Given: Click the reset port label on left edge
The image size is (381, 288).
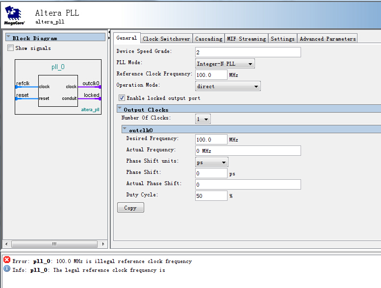Looking at the screenshot, I should point(23,95).
